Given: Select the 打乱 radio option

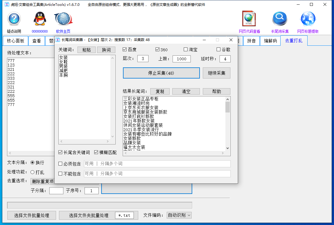Looking at the screenshot, I should pos(32,172).
